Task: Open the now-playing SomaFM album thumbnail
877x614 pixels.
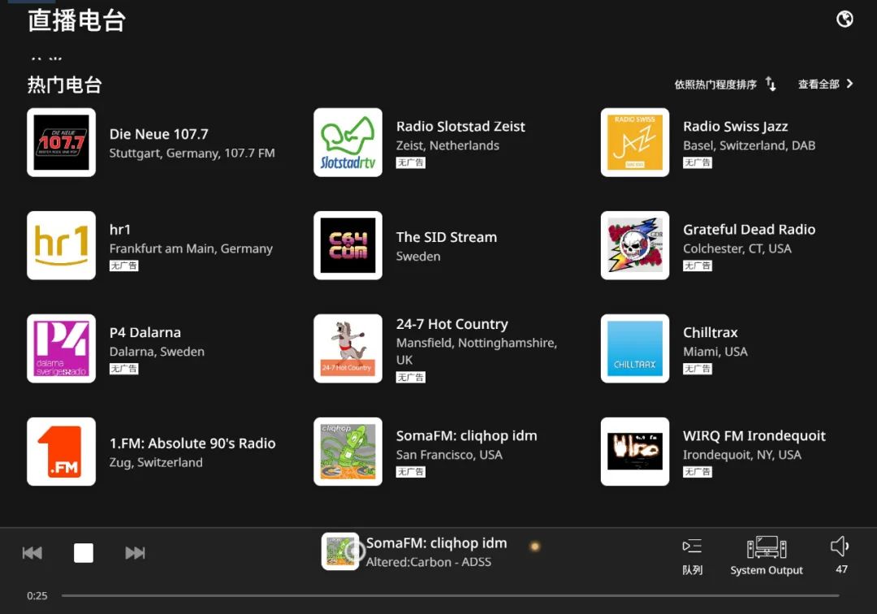Action: click(x=340, y=551)
